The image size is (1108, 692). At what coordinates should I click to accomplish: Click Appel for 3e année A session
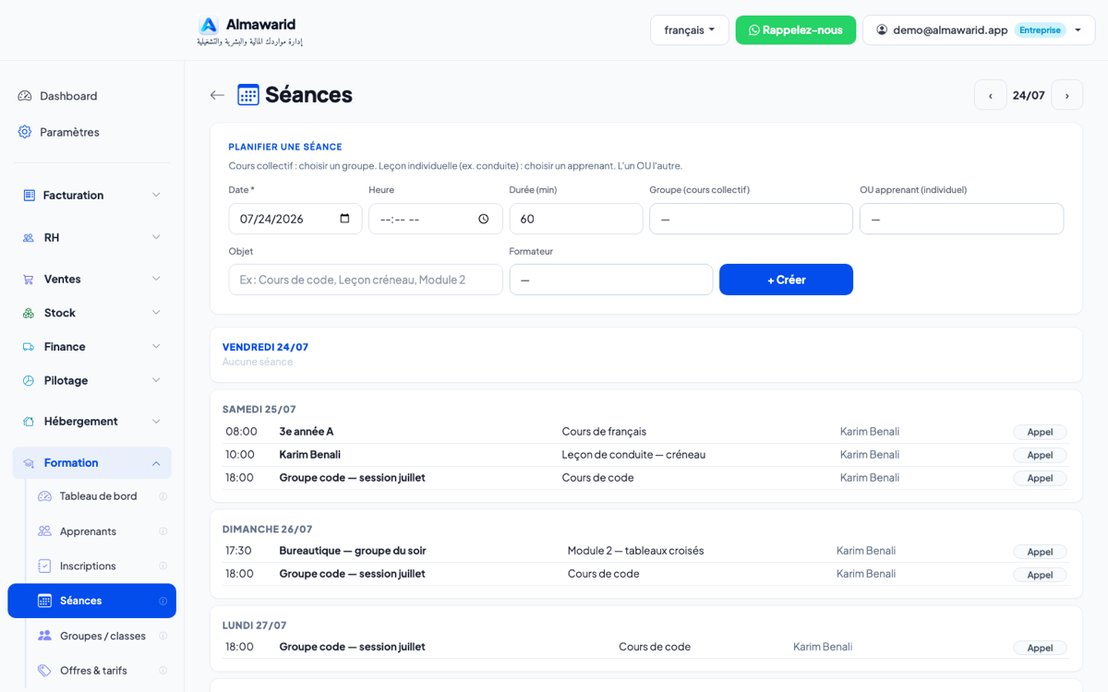click(1040, 432)
